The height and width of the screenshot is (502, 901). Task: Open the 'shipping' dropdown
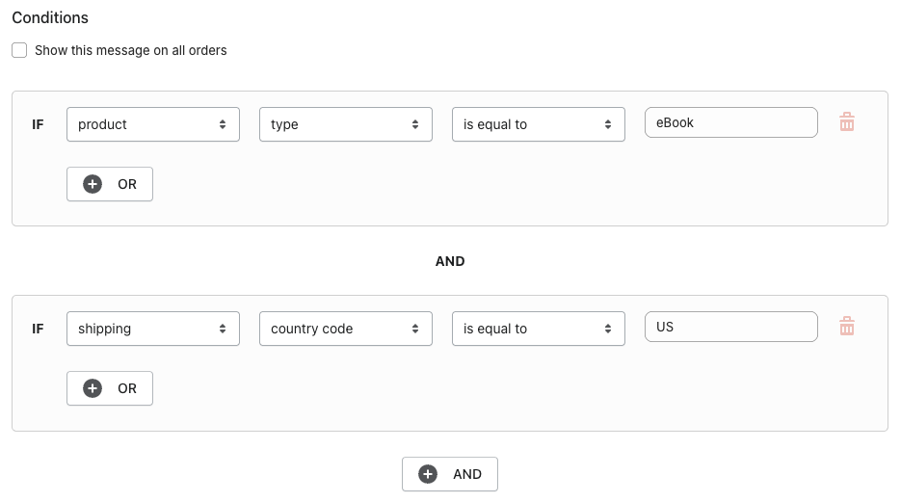(152, 329)
